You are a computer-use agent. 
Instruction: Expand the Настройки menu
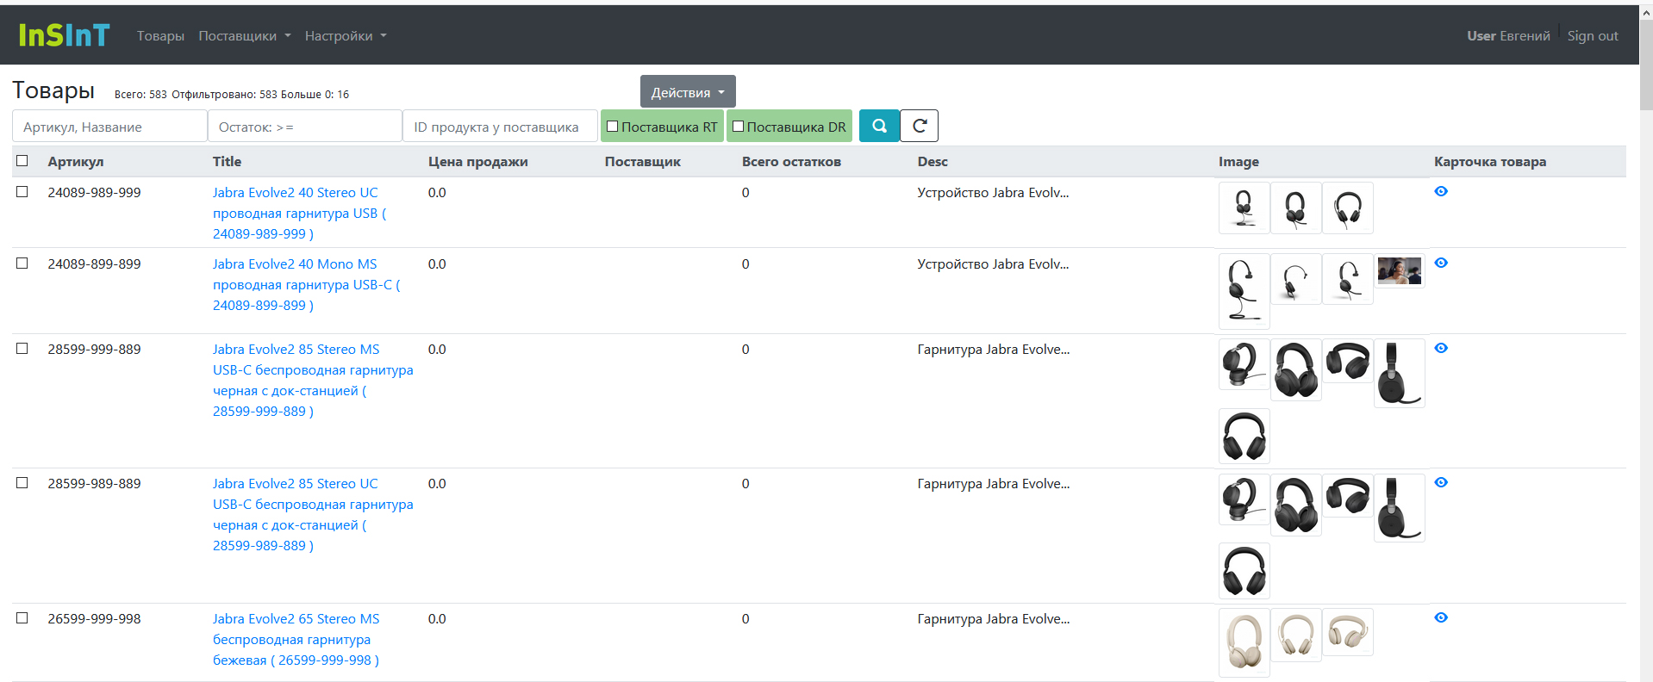pos(345,36)
